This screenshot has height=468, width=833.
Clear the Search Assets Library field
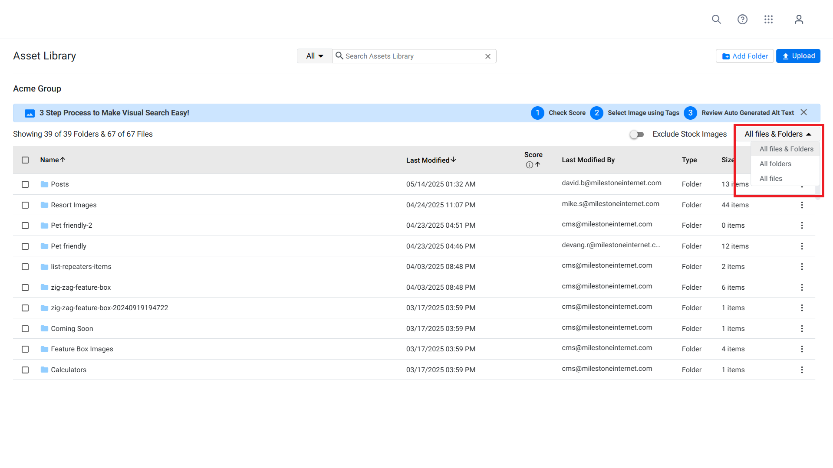[x=488, y=56]
